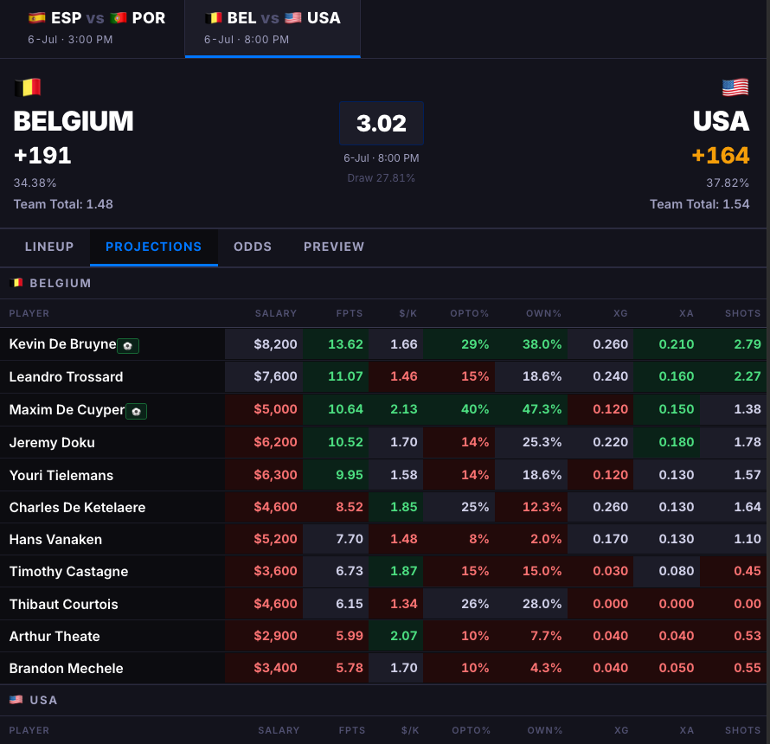Open the LINEUP tab

[x=49, y=247]
